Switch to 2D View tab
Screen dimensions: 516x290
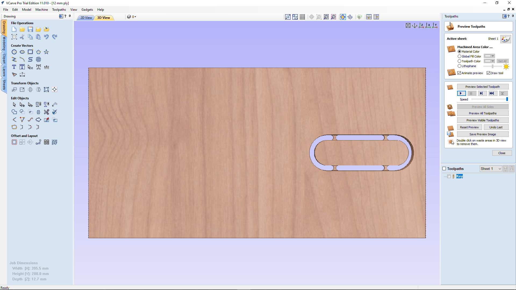(x=86, y=17)
